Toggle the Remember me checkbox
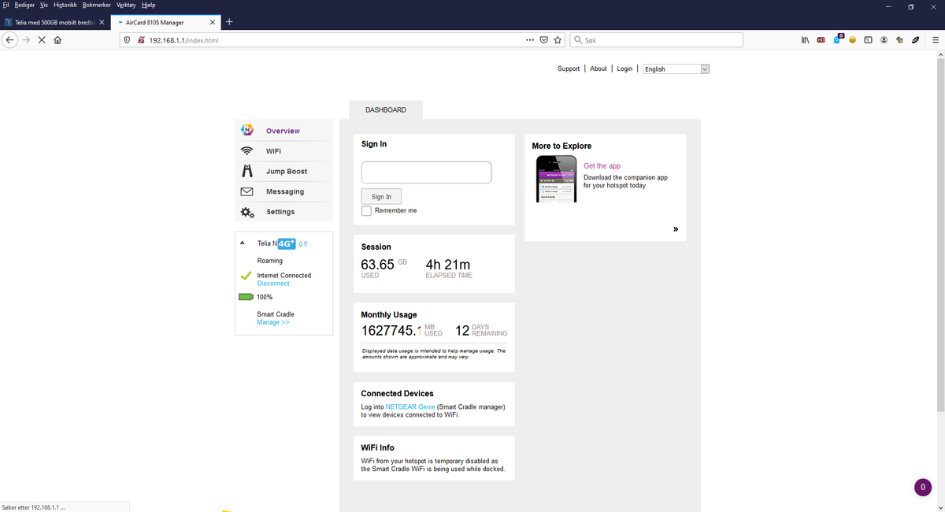Image resolution: width=945 pixels, height=512 pixels. coord(366,210)
